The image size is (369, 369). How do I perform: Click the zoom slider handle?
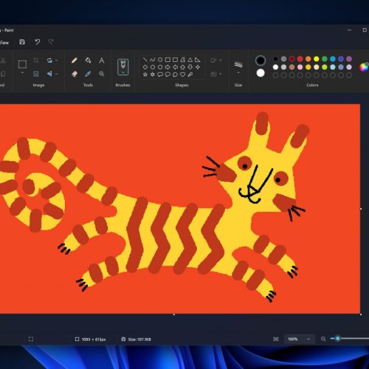[338, 339]
